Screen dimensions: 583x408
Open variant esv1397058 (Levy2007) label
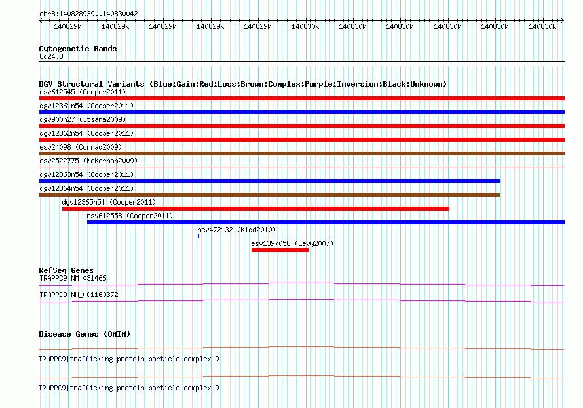[292, 243]
